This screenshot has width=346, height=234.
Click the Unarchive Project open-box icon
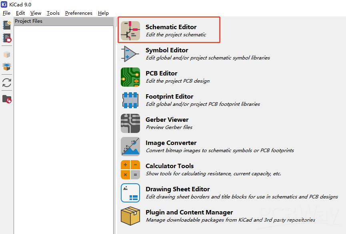point(7,67)
